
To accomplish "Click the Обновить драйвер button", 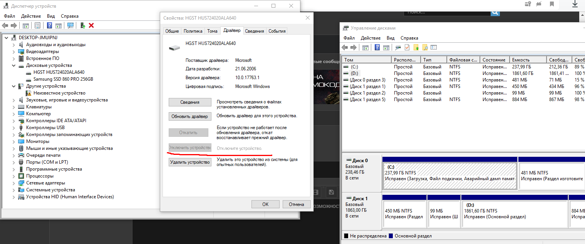I will point(190,116).
